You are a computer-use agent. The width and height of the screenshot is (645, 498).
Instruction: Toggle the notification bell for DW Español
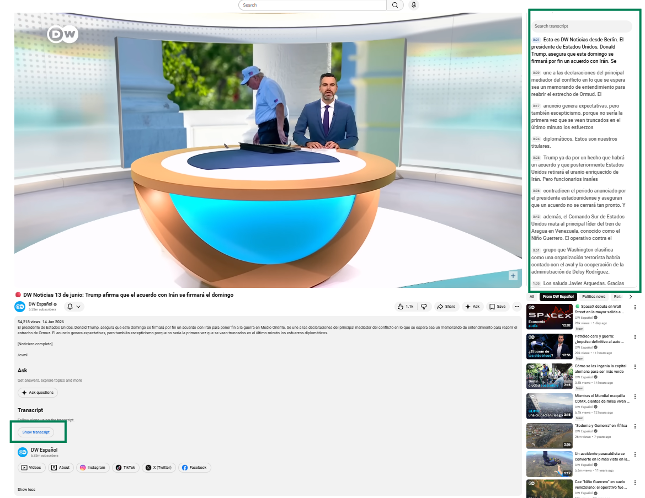coord(74,307)
